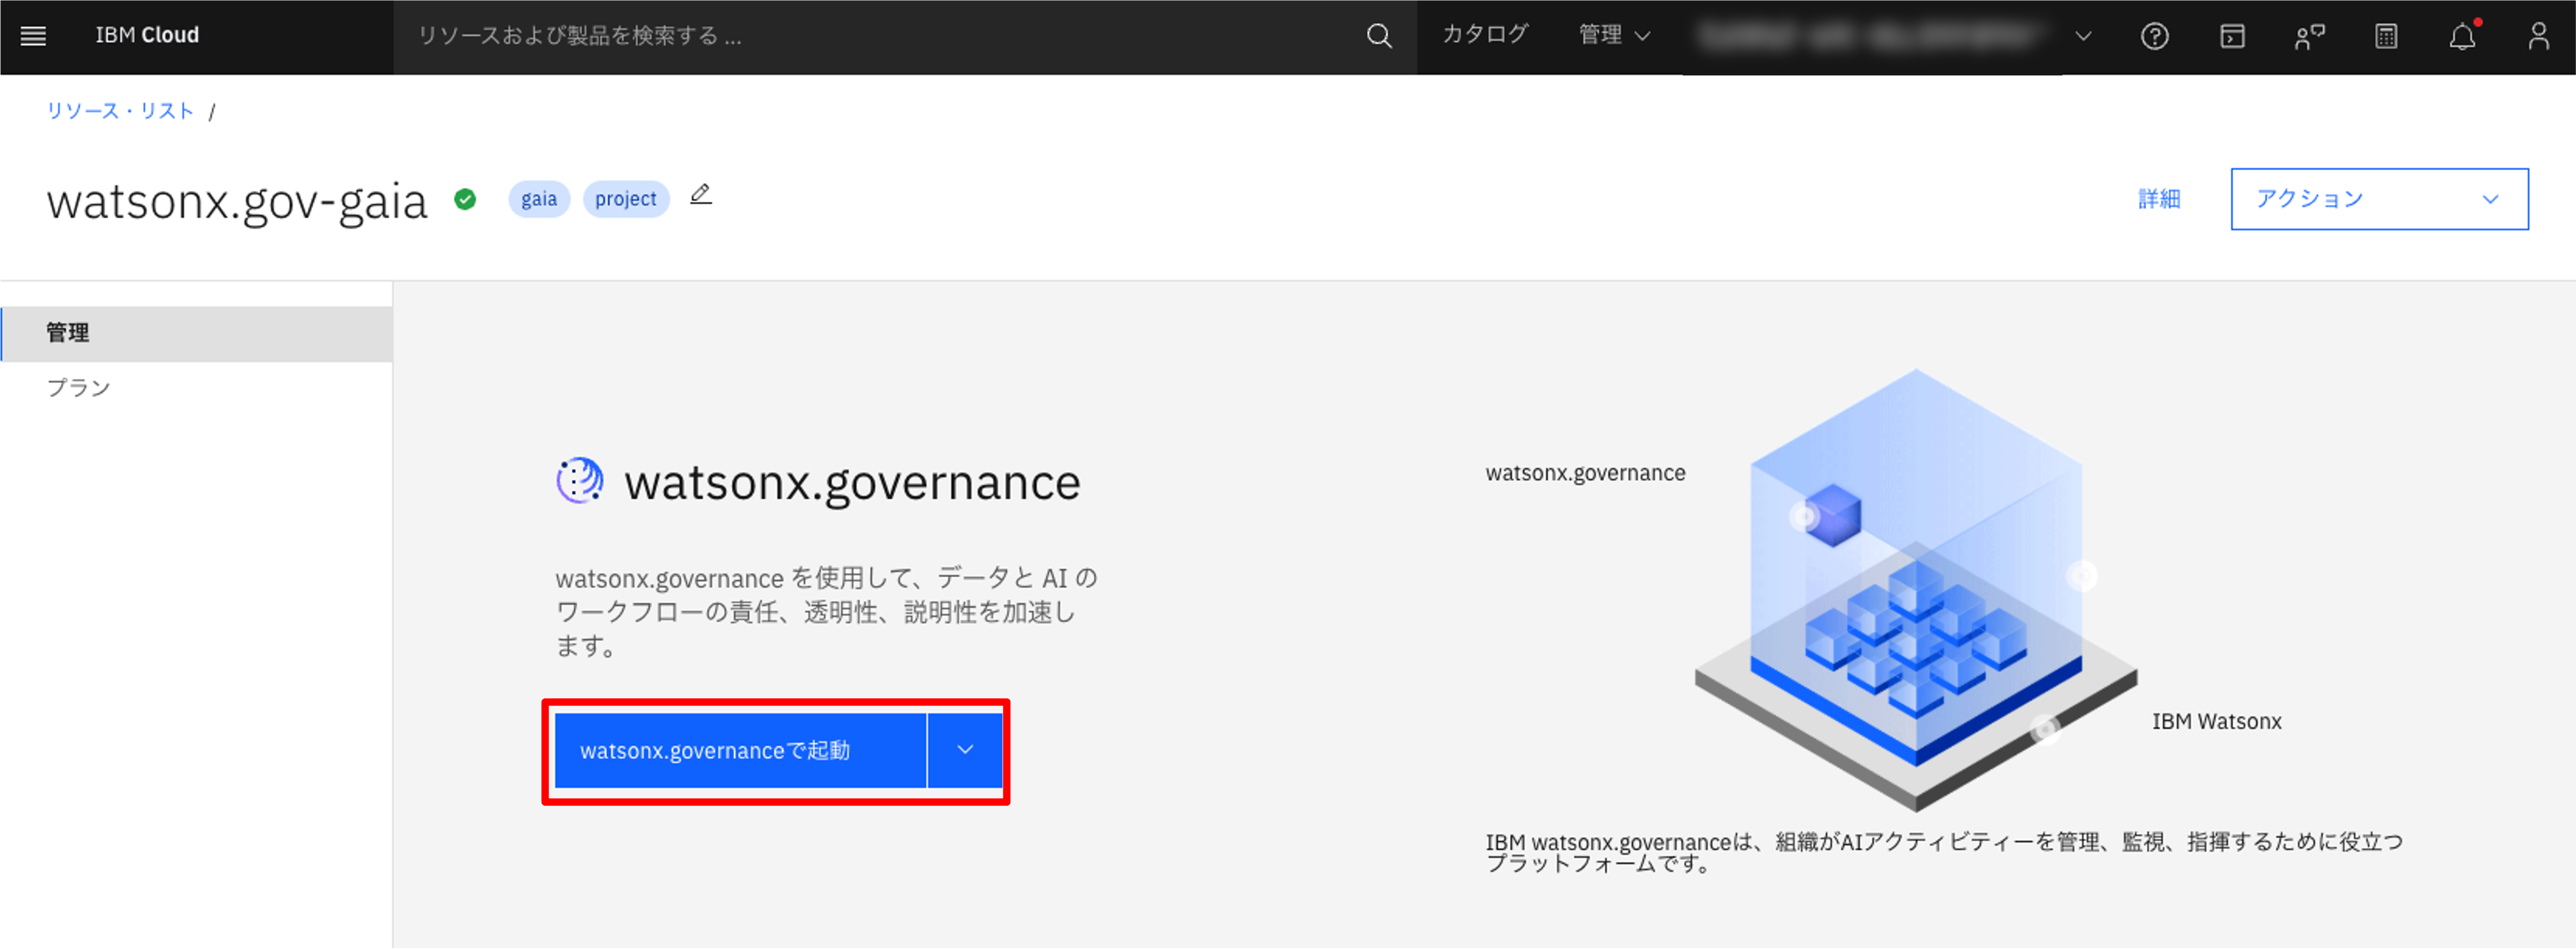This screenshot has height=949, width=2576.
Task: Open the hamburger navigation menu
Action: point(33,36)
